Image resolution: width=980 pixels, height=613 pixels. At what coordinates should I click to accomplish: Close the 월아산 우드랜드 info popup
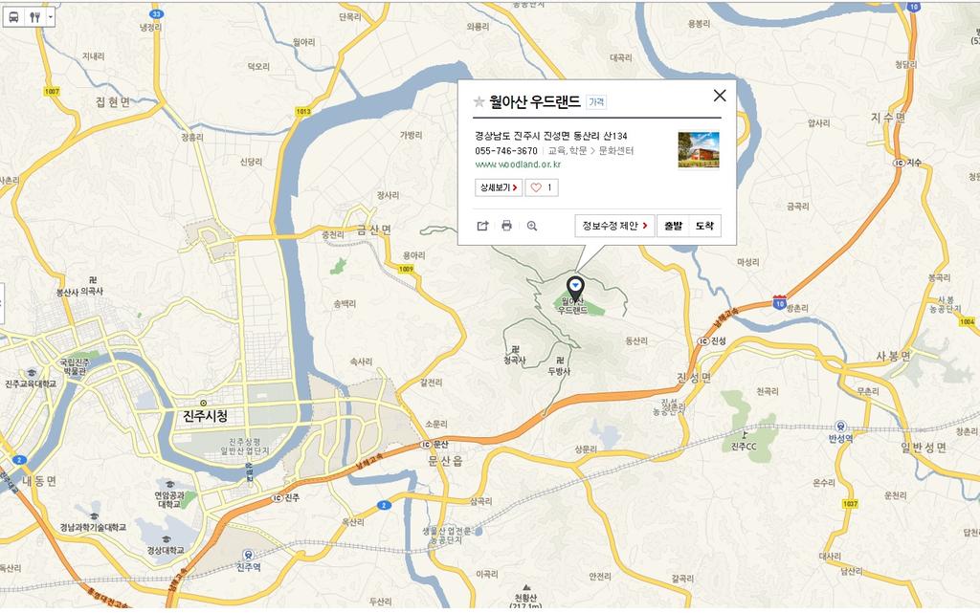tap(720, 96)
